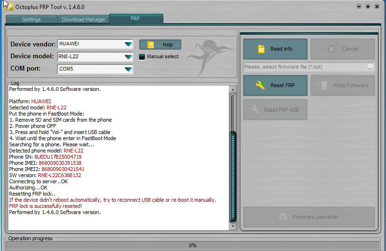This screenshot has width=386, height=251.
Task: Click the Phone IMEI 868009030391538 log line
Action: coord(45,163)
